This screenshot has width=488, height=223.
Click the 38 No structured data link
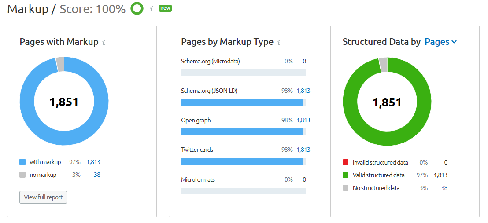pos(444,188)
